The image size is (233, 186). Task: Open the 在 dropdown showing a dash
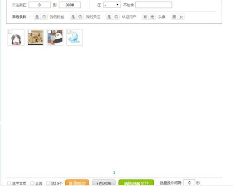112,5
